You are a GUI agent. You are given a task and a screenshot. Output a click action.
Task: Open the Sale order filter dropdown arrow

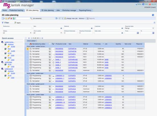[122, 33]
